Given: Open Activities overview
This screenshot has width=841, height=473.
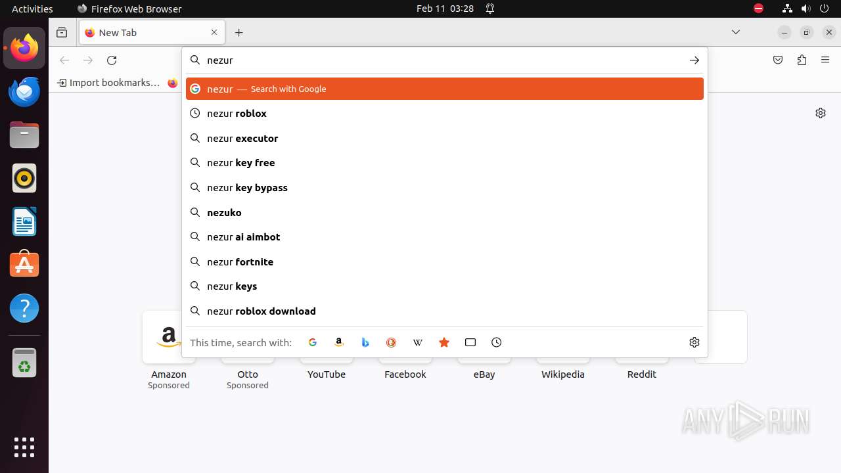Looking at the screenshot, I should point(32,9).
